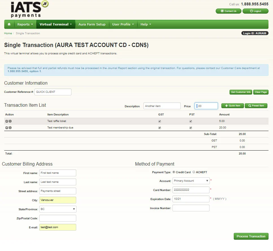Image resolution: width=273 pixels, height=251 pixels.
Task: Toggle GST for Test membership due
Action: click(x=160, y=128)
